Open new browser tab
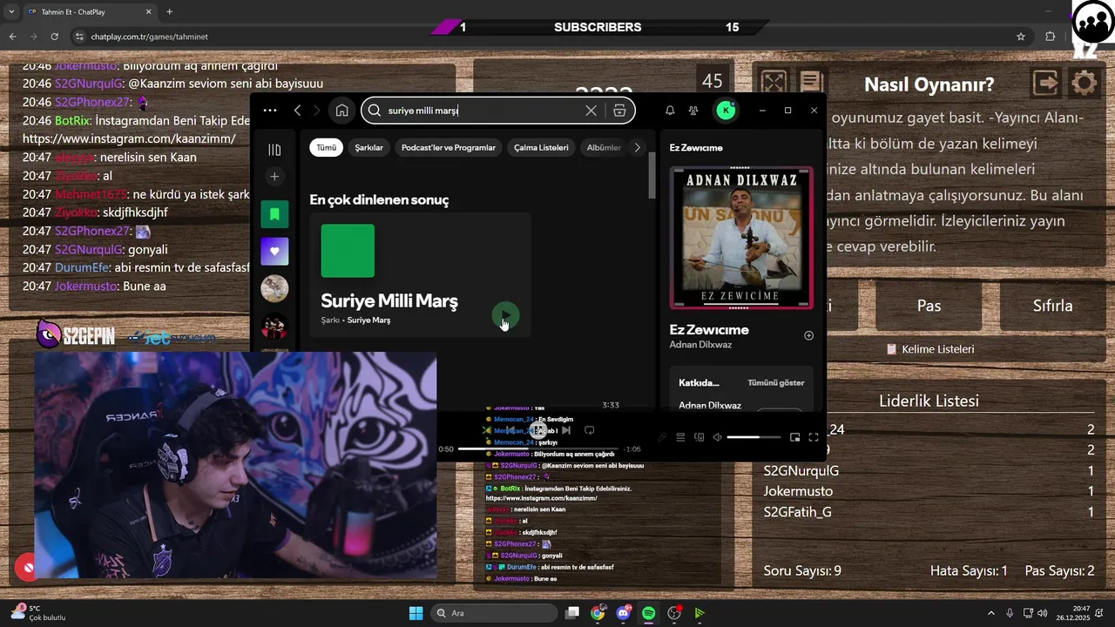The width and height of the screenshot is (1115, 627). pos(169,11)
